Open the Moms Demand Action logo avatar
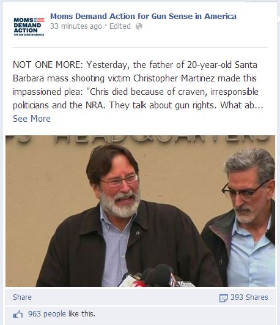The image size is (280, 325). click(x=29, y=26)
